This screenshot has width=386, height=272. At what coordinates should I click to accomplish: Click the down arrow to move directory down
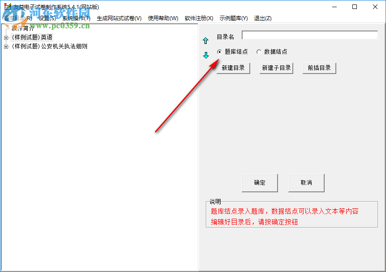click(206, 55)
